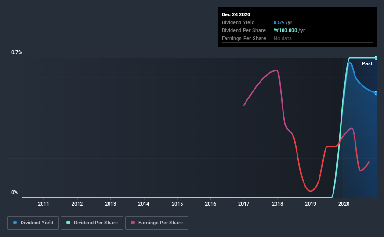Click the blue Dividend Yield legend dot
The height and width of the screenshot is (237, 384).
click(15, 223)
